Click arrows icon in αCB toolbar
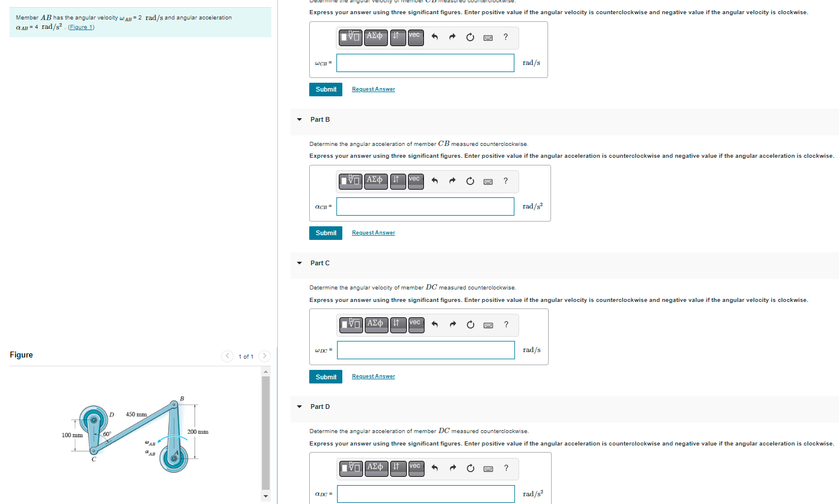Image resolution: width=839 pixels, height=504 pixels. 397,181
